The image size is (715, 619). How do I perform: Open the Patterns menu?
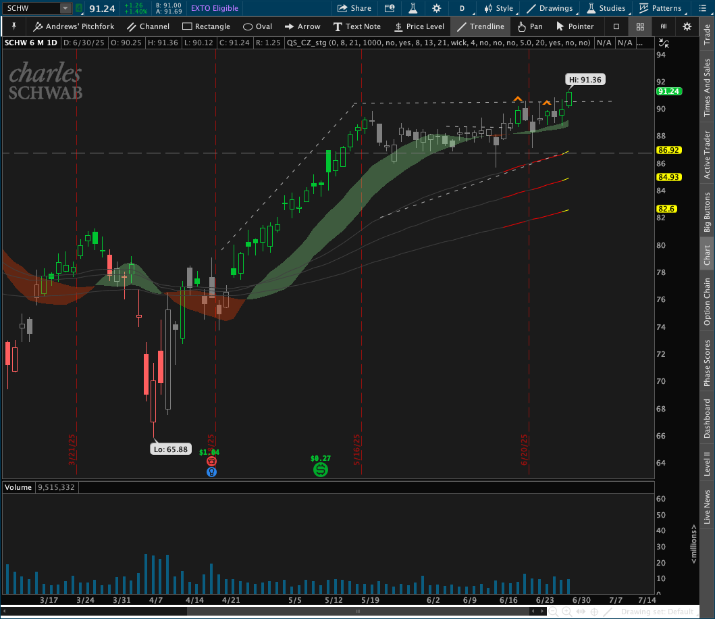click(660, 8)
